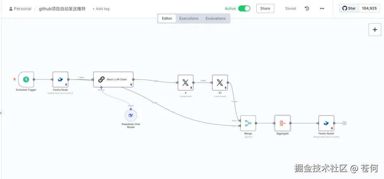Star the project on GitHub

(349, 8)
